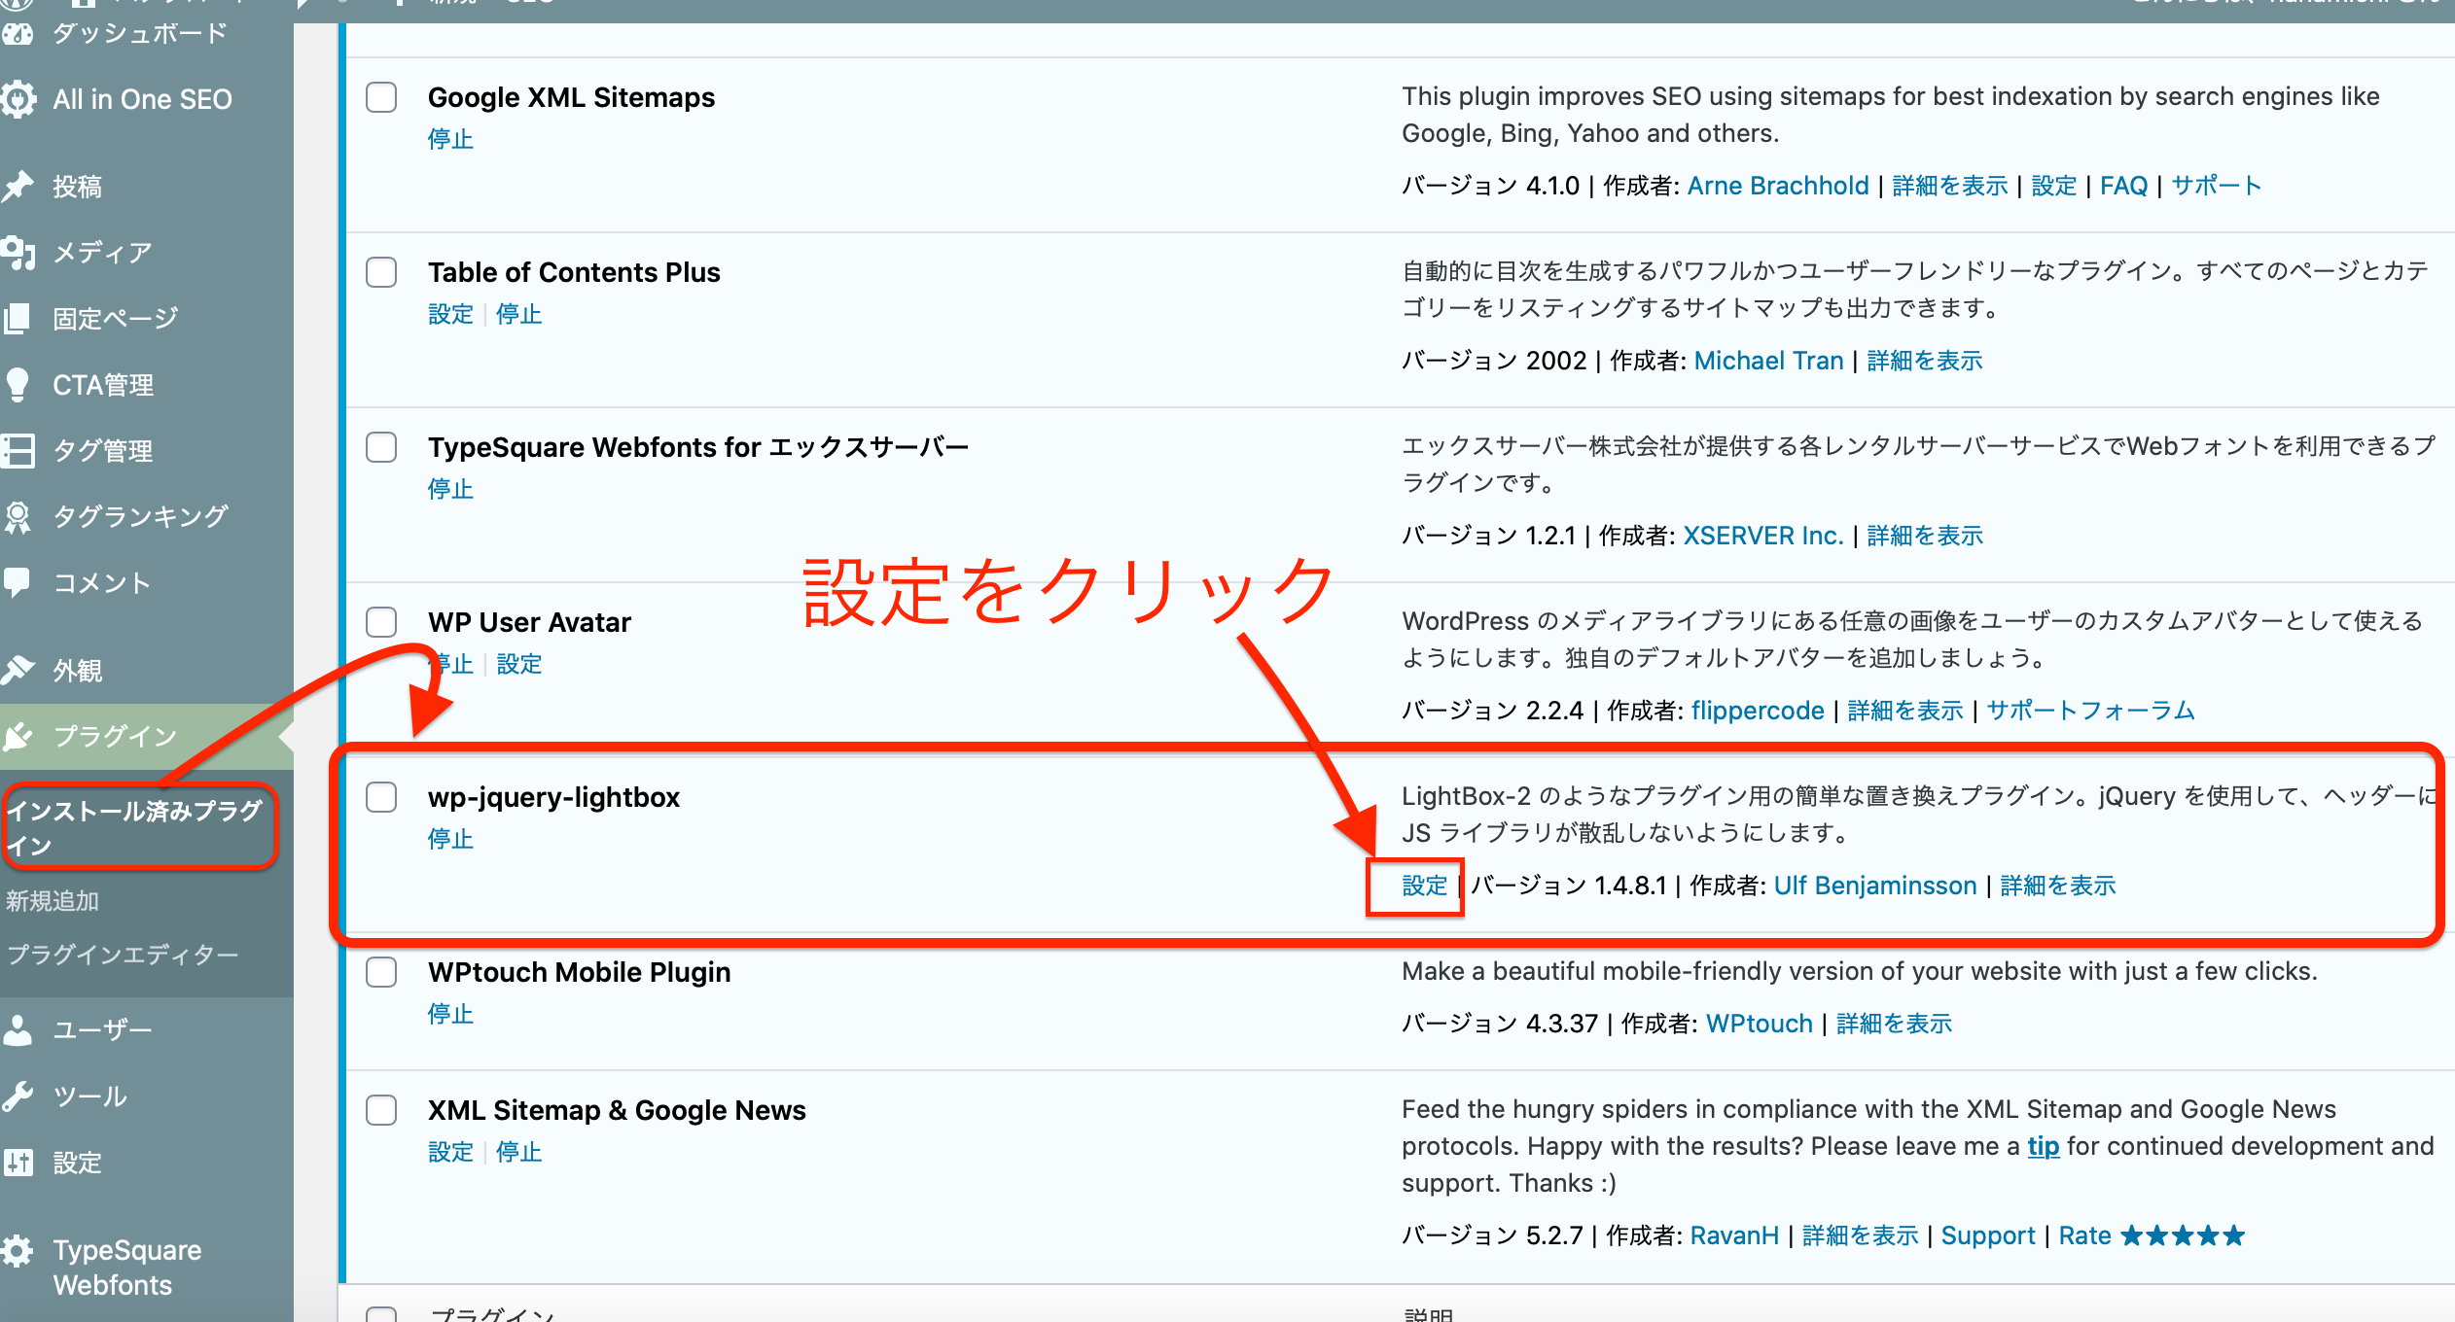
Task: Click the lightbulb icon beside CTA管理
Action: (18, 385)
